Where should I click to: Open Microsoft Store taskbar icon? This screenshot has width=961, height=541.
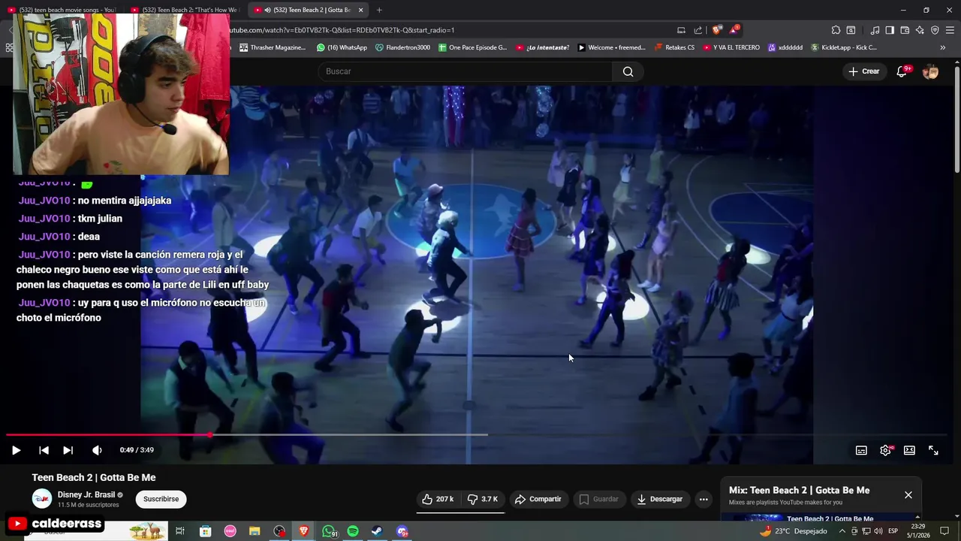point(205,531)
